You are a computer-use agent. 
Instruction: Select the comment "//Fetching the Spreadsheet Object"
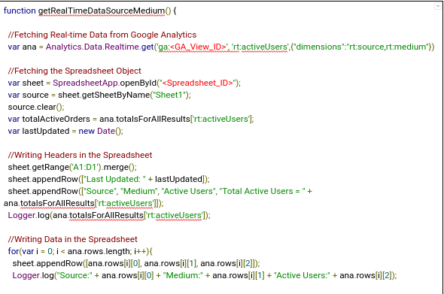pos(75,71)
